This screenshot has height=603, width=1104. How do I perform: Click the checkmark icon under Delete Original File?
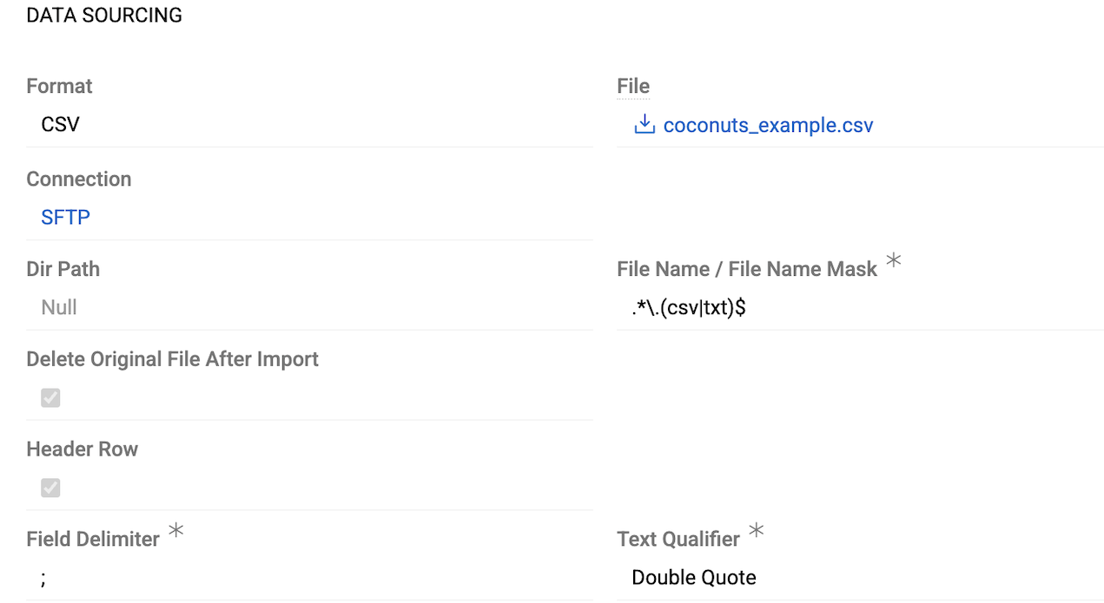pos(50,397)
